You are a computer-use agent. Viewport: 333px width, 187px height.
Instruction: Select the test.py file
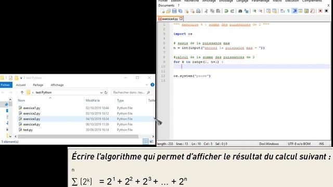tap(28, 130)
